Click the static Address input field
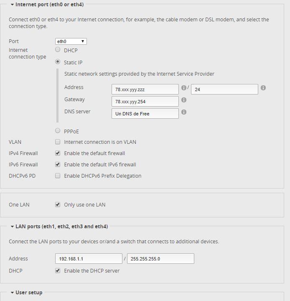Screen dimensions: 290x301 coord(145,89)
